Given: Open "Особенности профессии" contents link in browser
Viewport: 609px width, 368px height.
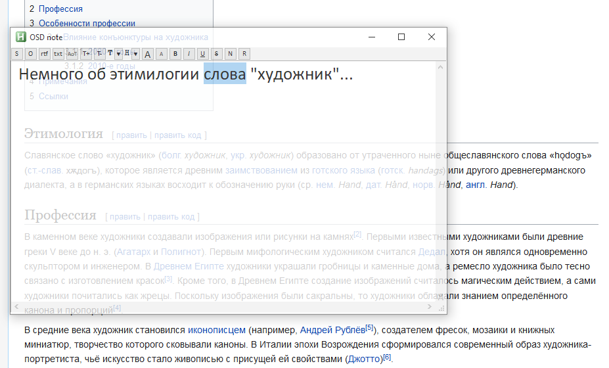Looking at the screenshot, I should (x=87, y=23).
